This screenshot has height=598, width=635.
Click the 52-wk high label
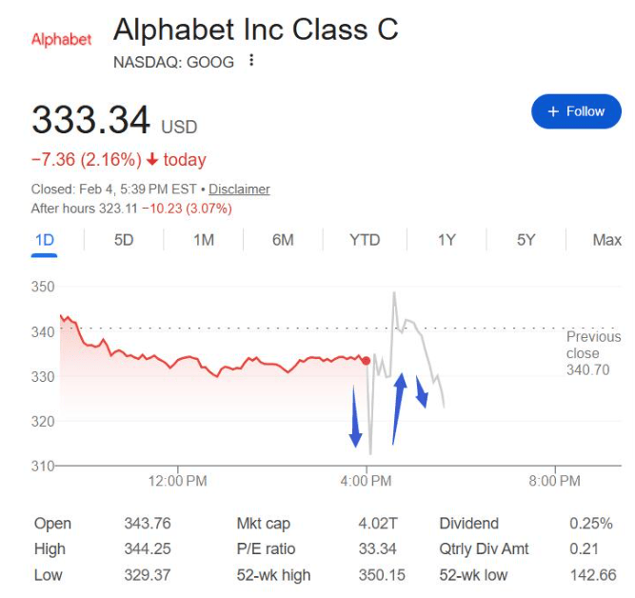[273, 575]
